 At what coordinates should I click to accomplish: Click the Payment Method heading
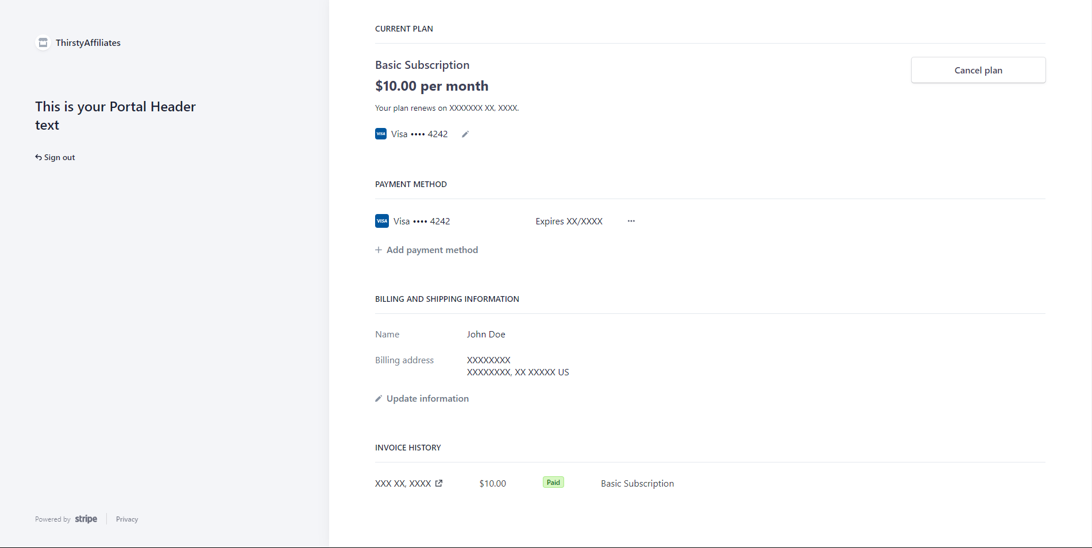411,184
